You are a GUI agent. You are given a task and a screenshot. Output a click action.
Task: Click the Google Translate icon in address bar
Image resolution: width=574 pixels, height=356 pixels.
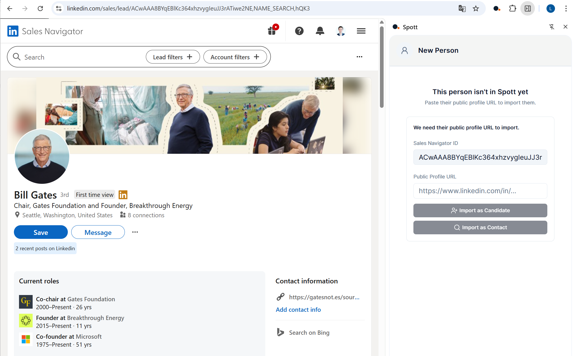tap(462, 9)
